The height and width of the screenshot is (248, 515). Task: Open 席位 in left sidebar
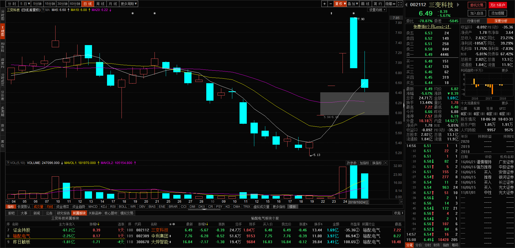point(3,144)
